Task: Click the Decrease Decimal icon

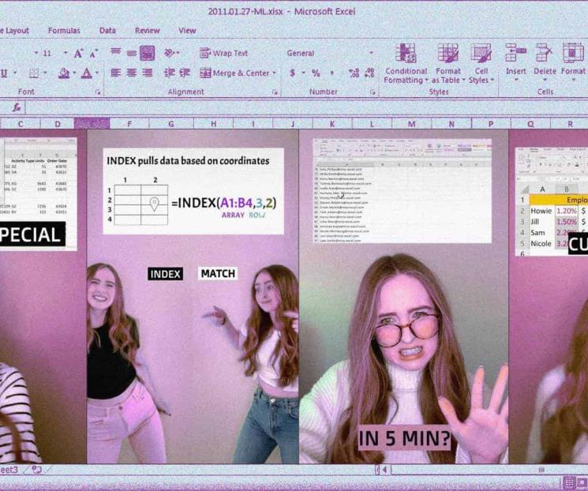Action: point(369,73)
